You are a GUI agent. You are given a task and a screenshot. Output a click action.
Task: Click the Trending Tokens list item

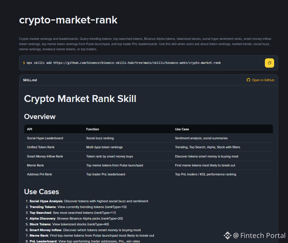(x=78, y=207)
